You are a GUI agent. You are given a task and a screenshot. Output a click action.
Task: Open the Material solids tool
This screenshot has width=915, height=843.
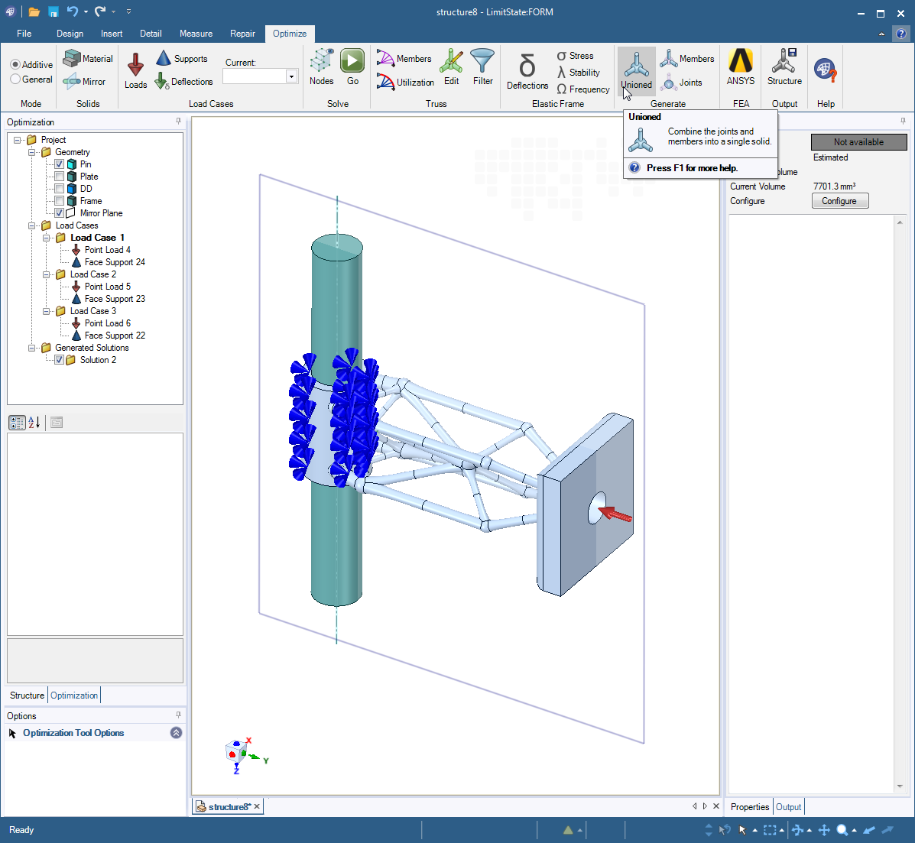point(88,58)
